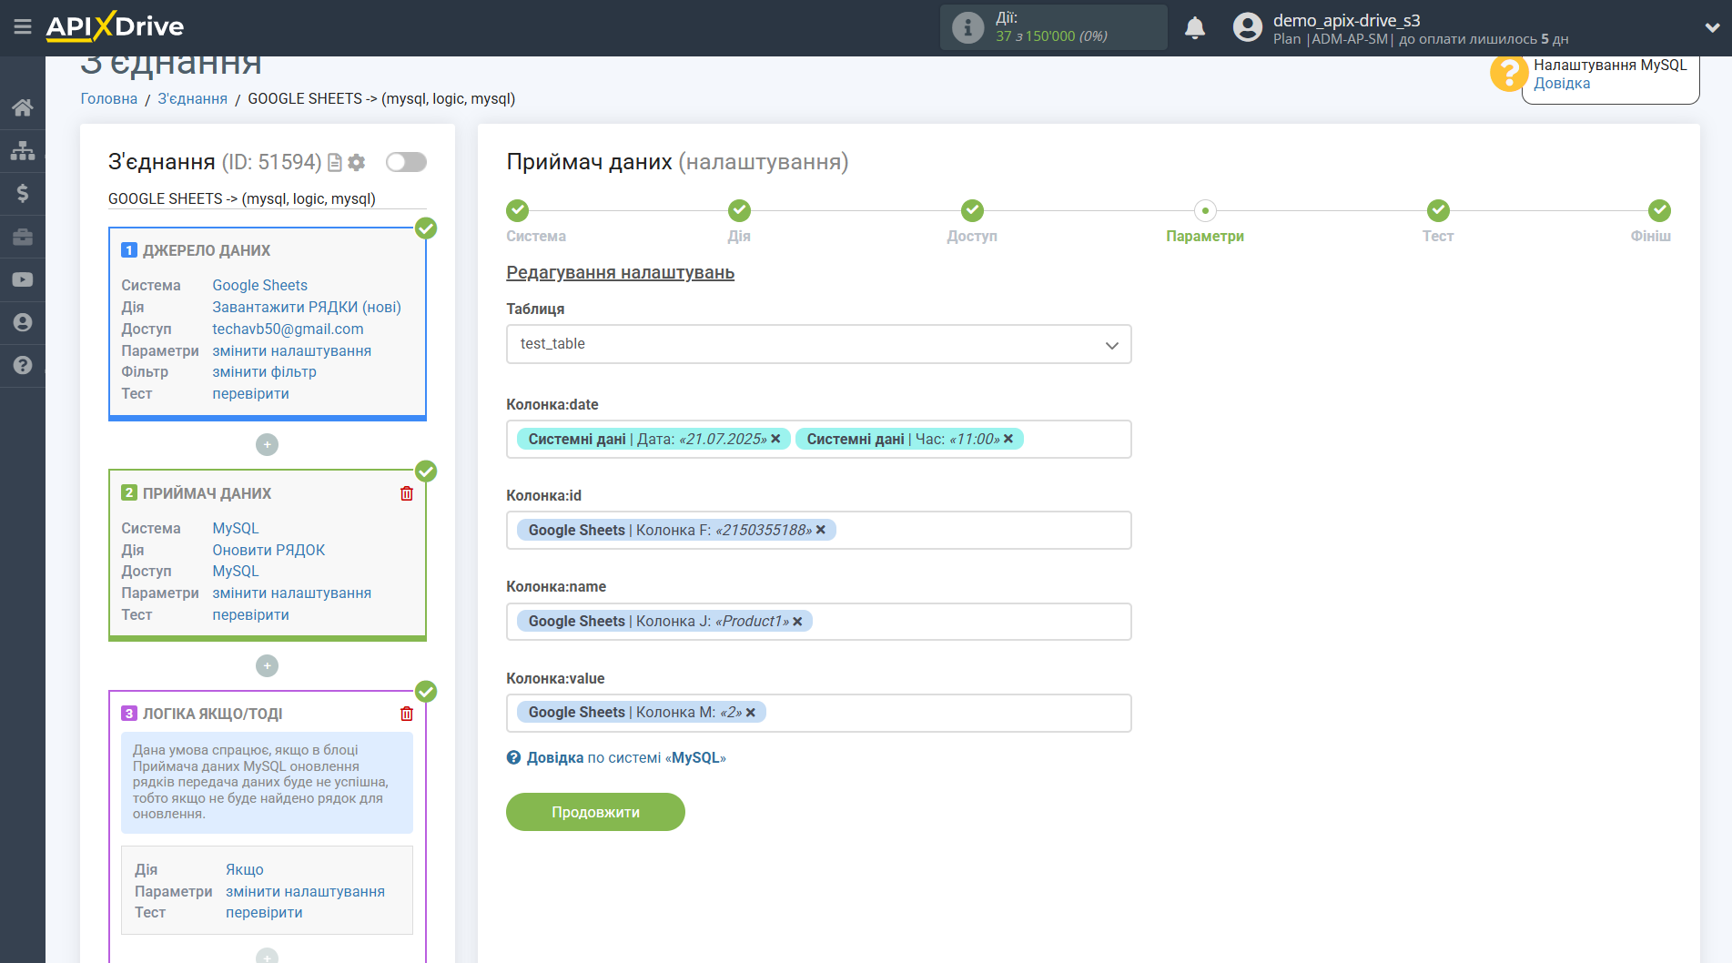
Task: Expand the account dropdown chevron
Action: point(1711,27)
